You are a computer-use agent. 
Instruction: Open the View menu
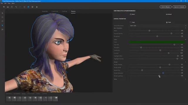click(x=9, y=3)
